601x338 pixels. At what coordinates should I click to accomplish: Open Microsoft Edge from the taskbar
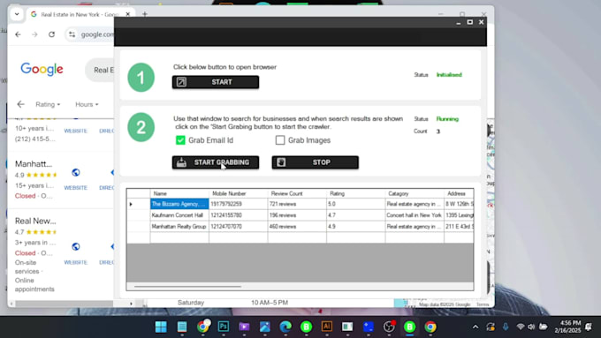click(285, 327)
